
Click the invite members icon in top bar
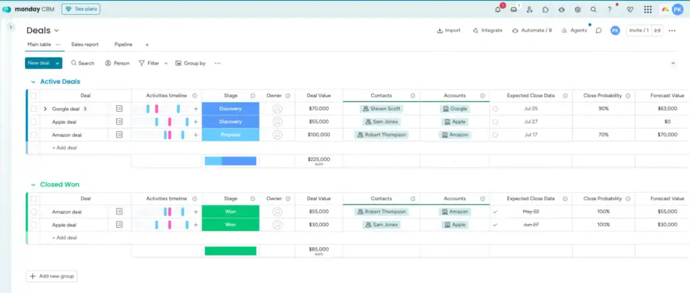tap(530, 9)
